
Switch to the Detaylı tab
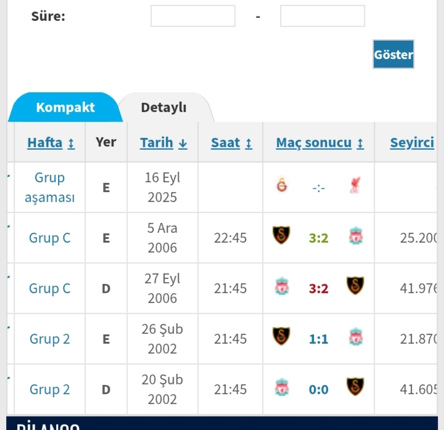click(x=163, y=107)
